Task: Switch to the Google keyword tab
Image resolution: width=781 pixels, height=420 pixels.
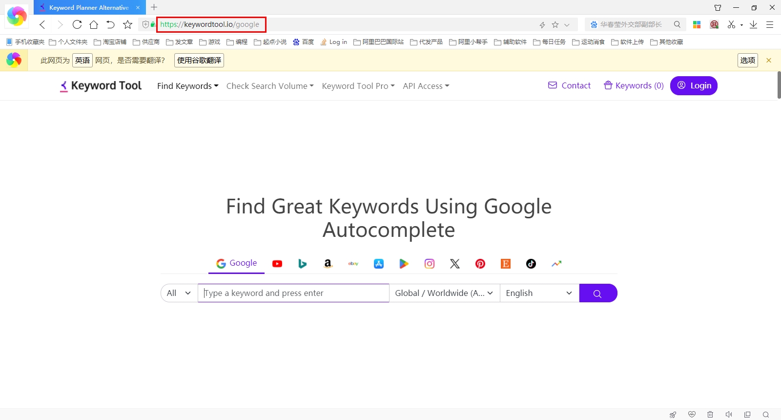Action: tap(237, 263)
